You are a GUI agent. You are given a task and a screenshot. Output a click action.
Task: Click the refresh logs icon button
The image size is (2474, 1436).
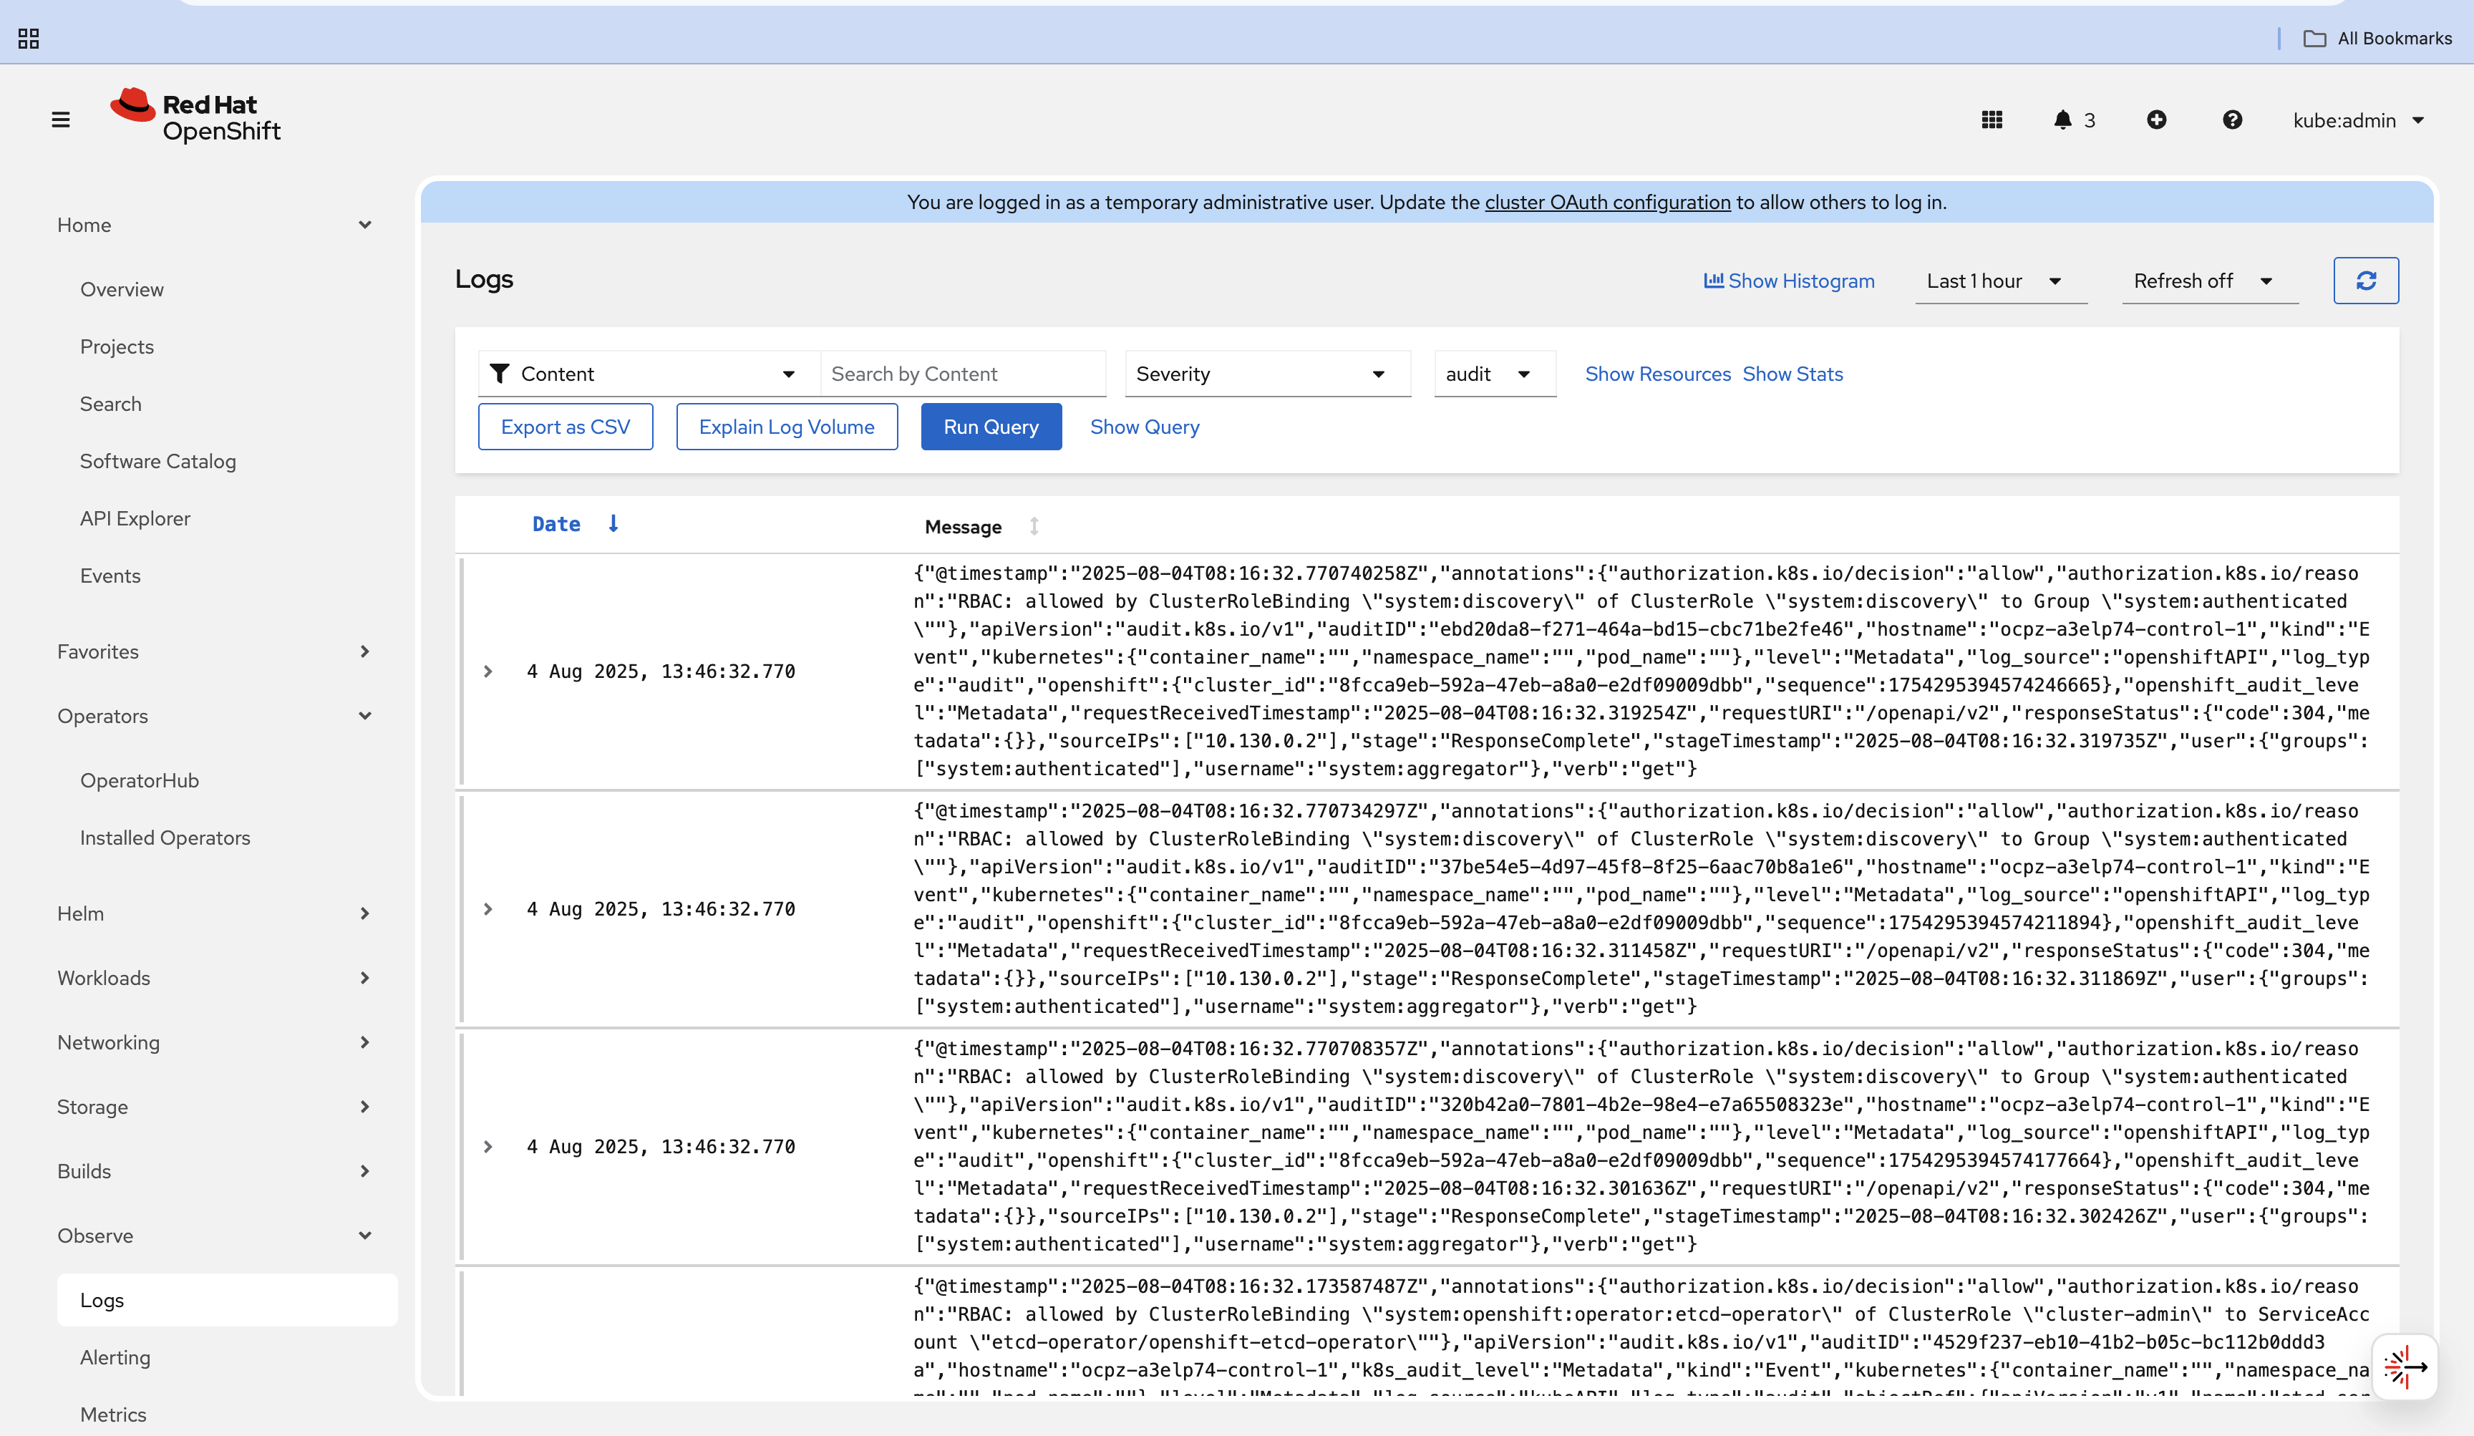[x=2366, y=281]
